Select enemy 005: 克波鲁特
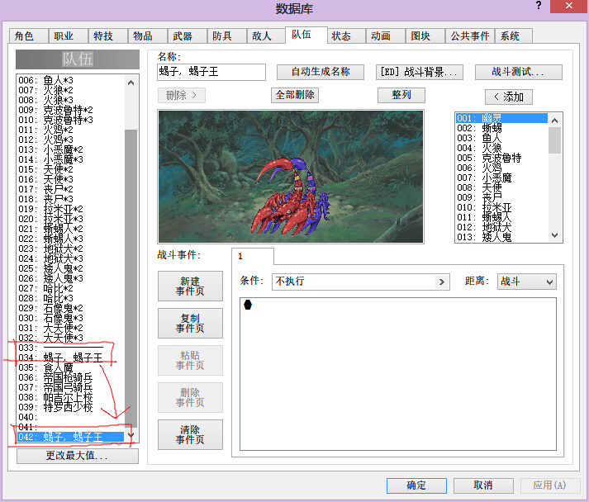 point(502,158)
